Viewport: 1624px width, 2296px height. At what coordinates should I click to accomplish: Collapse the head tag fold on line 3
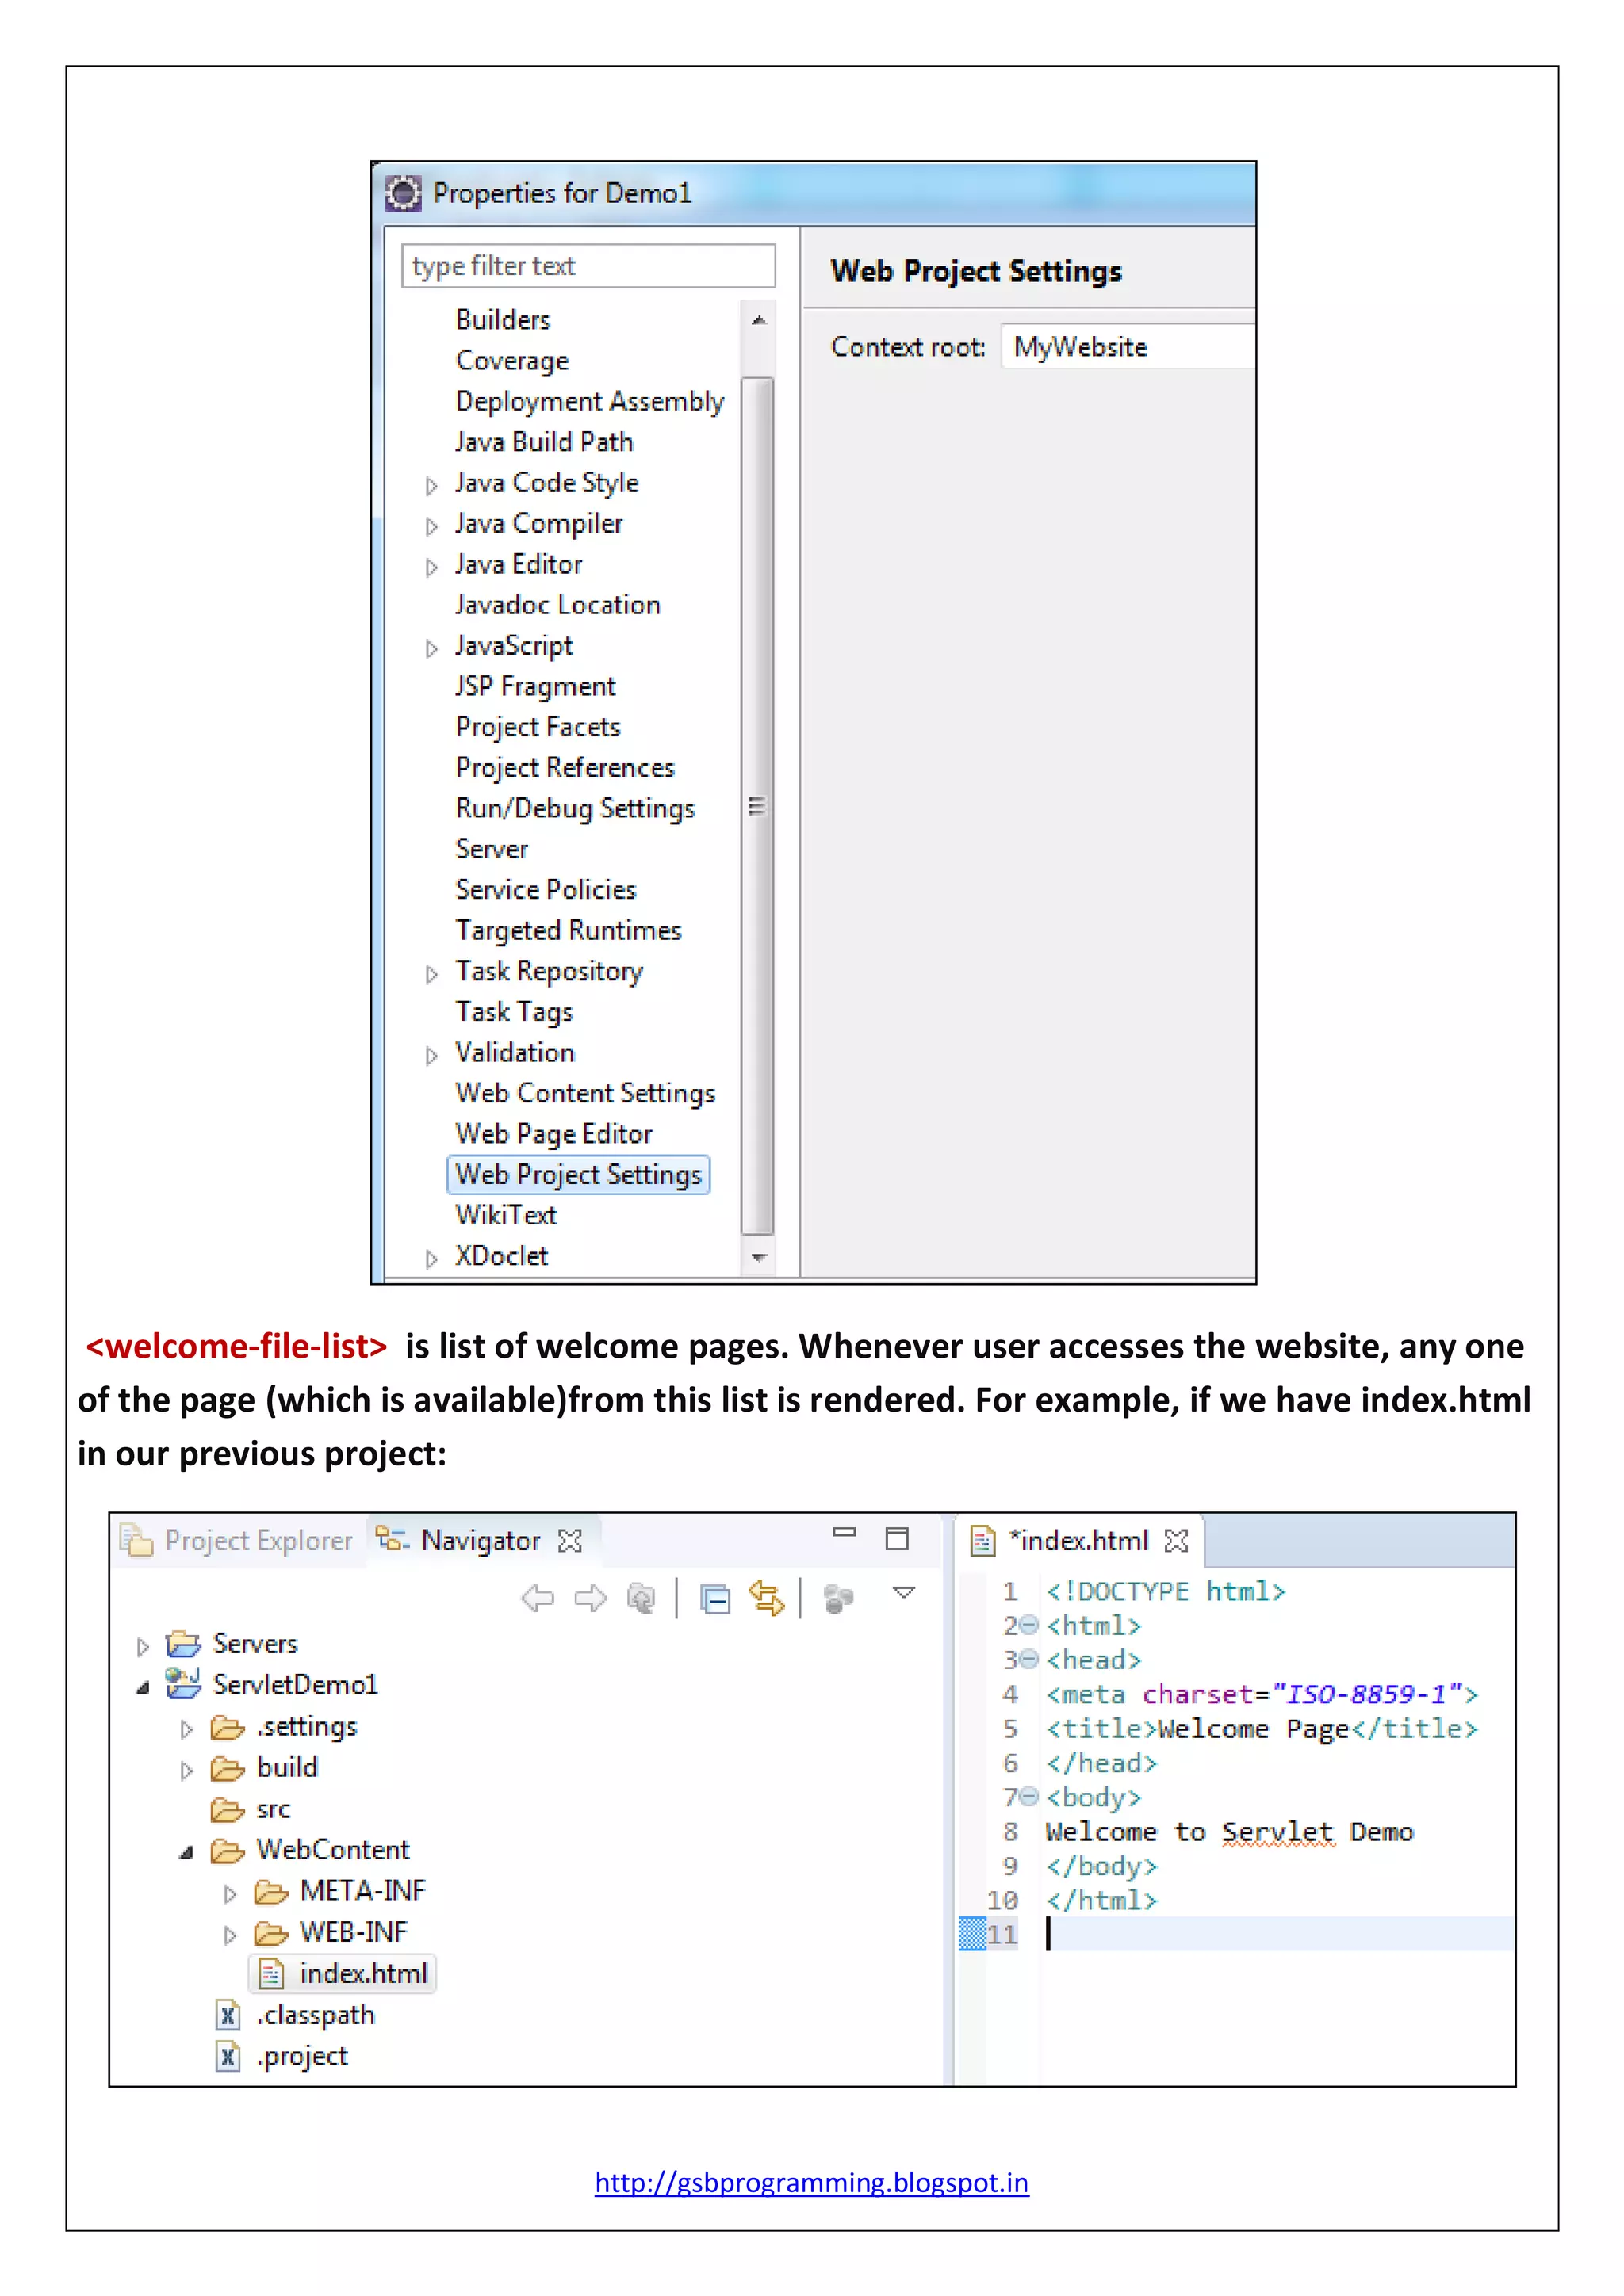tap(1028, 1659)
